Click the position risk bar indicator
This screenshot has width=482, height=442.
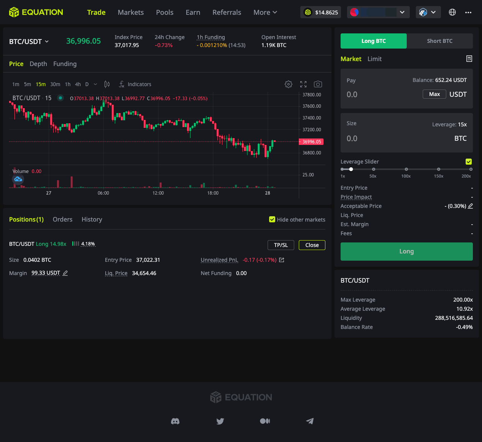coord(76,244)
